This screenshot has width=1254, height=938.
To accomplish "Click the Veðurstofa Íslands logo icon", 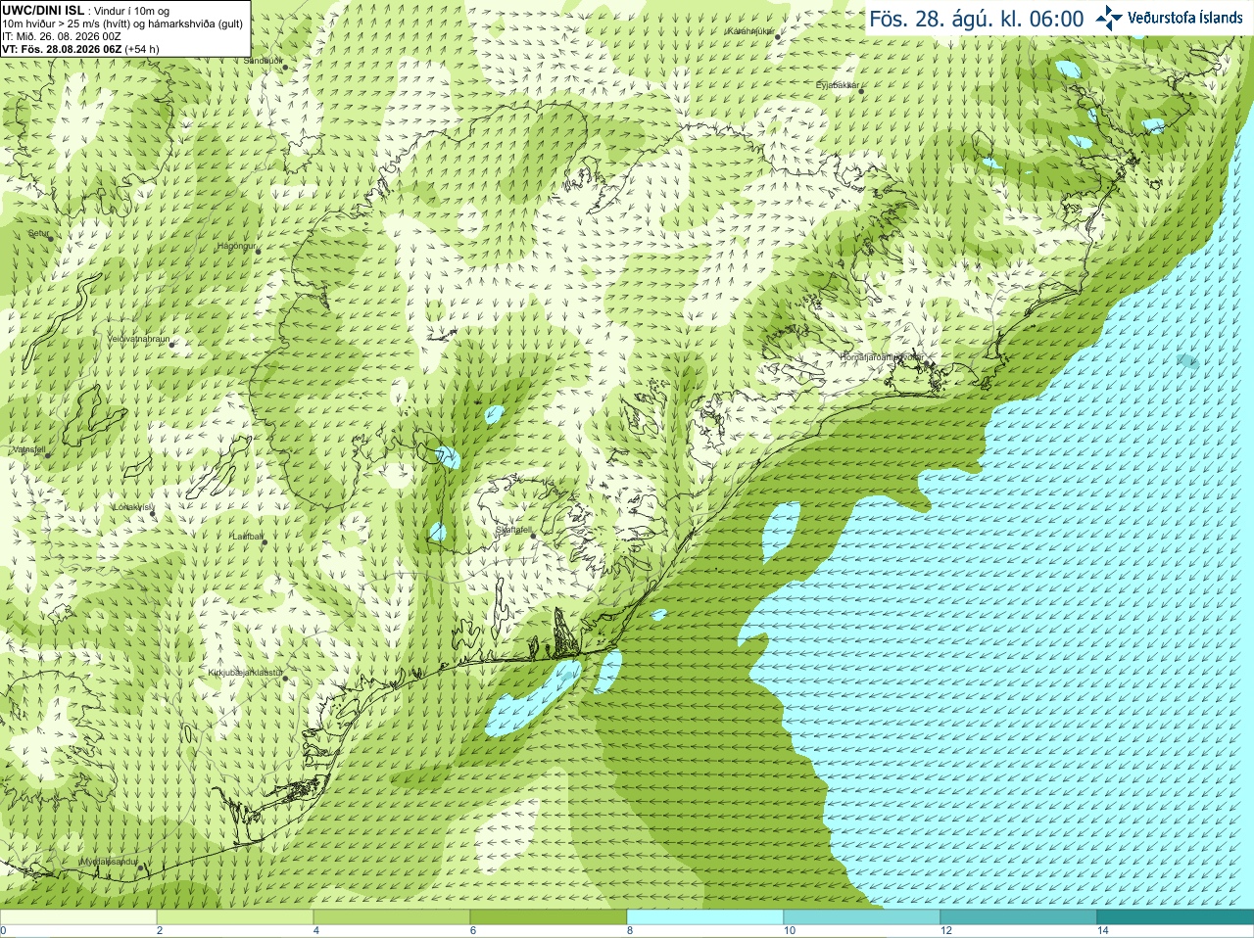I will click(x=1109, y=17).
